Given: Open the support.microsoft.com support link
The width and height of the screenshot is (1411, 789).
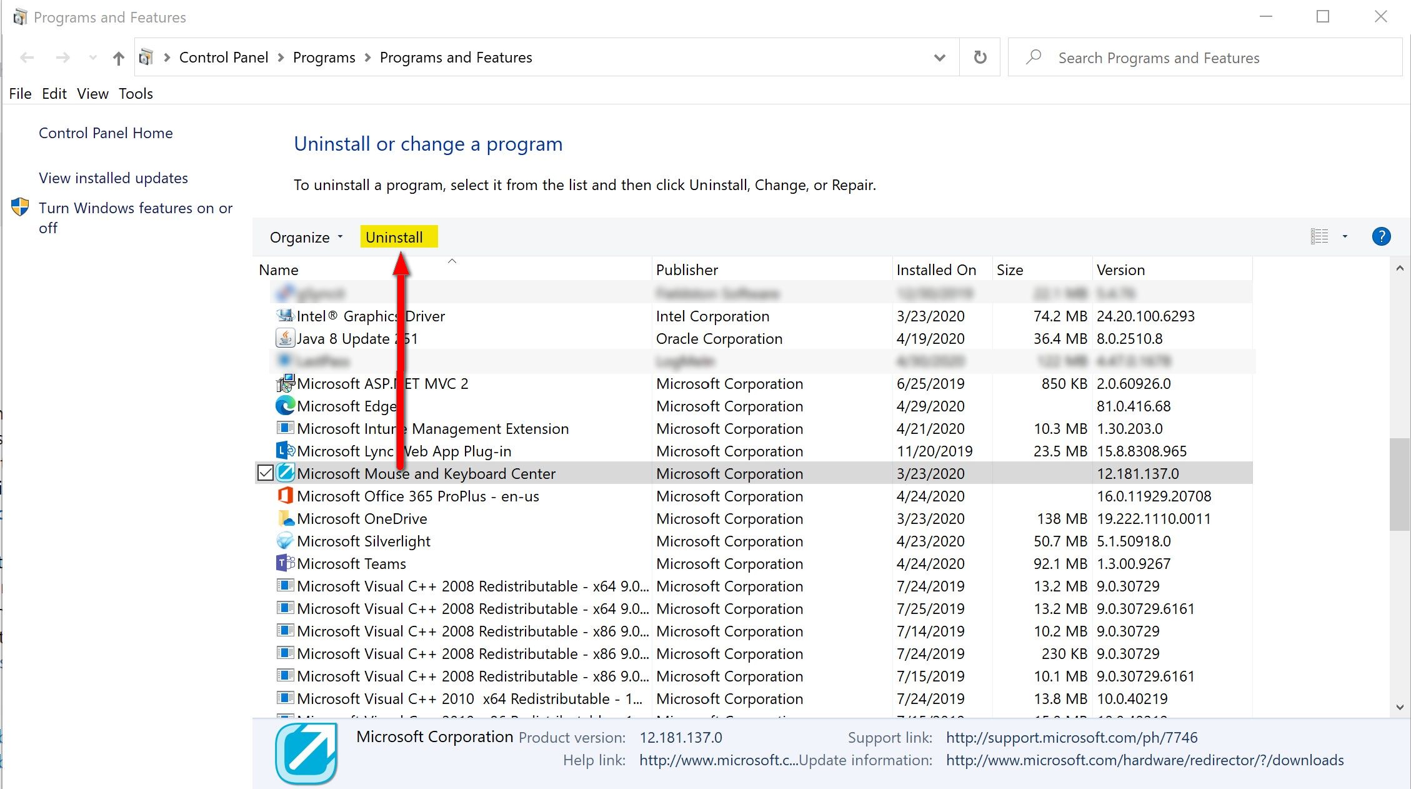Looking at the screenshot, I should coord(1072,738).
